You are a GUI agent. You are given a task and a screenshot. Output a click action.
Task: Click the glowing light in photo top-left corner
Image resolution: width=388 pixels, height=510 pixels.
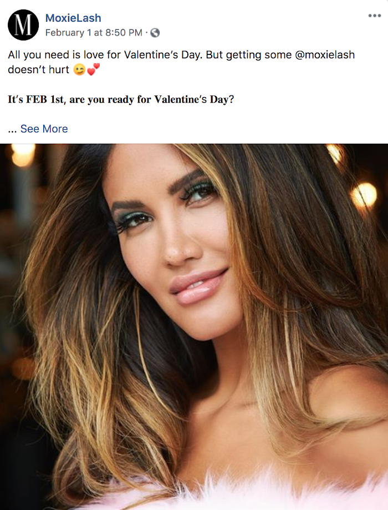pos(23,155)
